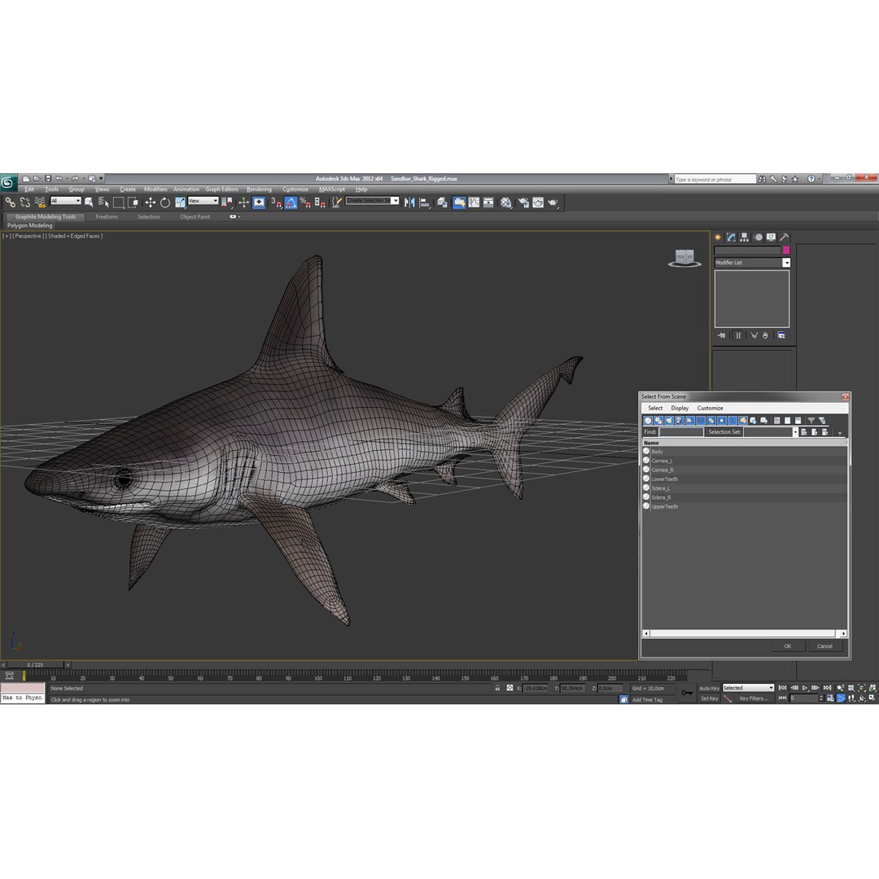Click the Pin Stack icon below modifier stack
Image resolution: width=879 pixels, height=879 pixels.
(x=721, y=335)
